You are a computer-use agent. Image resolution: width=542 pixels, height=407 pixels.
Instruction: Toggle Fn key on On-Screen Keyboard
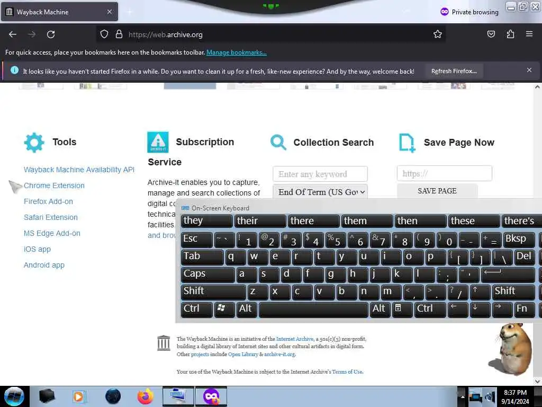tap(524, 309)
